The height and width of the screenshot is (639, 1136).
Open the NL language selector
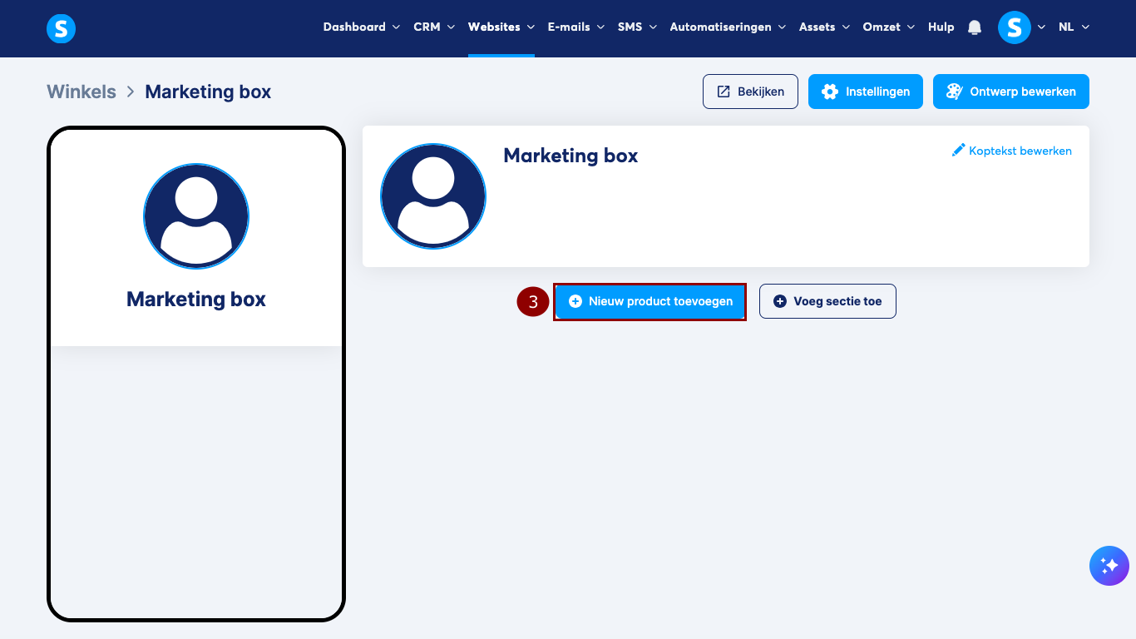(1074, 27)
